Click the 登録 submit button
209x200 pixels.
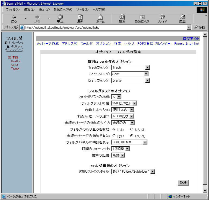pos(183,183)
